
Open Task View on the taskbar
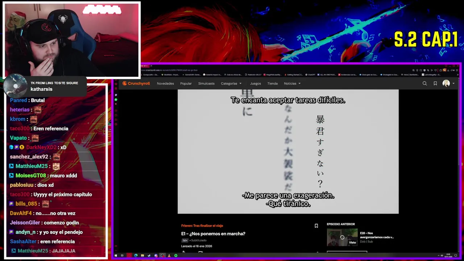pos(122,256)
